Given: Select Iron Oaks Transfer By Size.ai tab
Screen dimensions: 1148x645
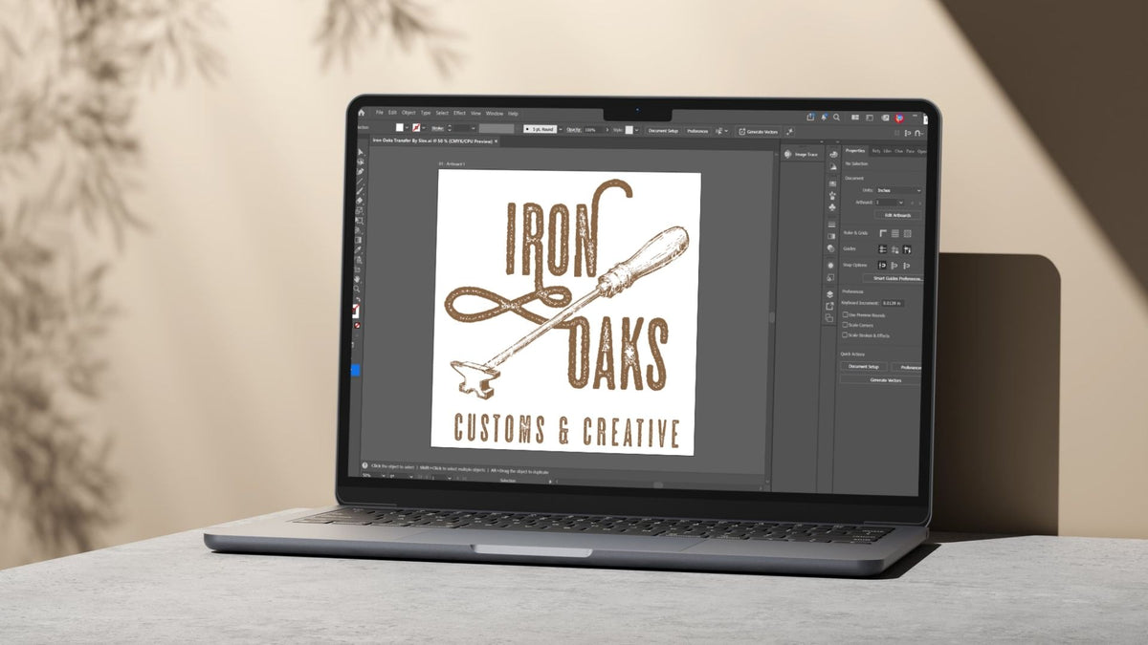Looking at the screenshot, I should tap(432, 140).
